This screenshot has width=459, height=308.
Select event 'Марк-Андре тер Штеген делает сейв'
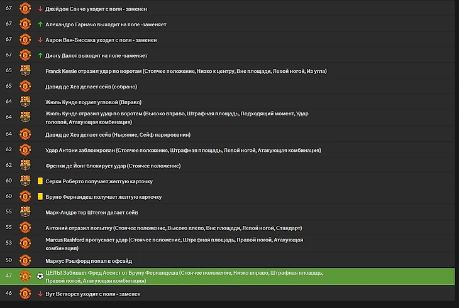point(92,213)
